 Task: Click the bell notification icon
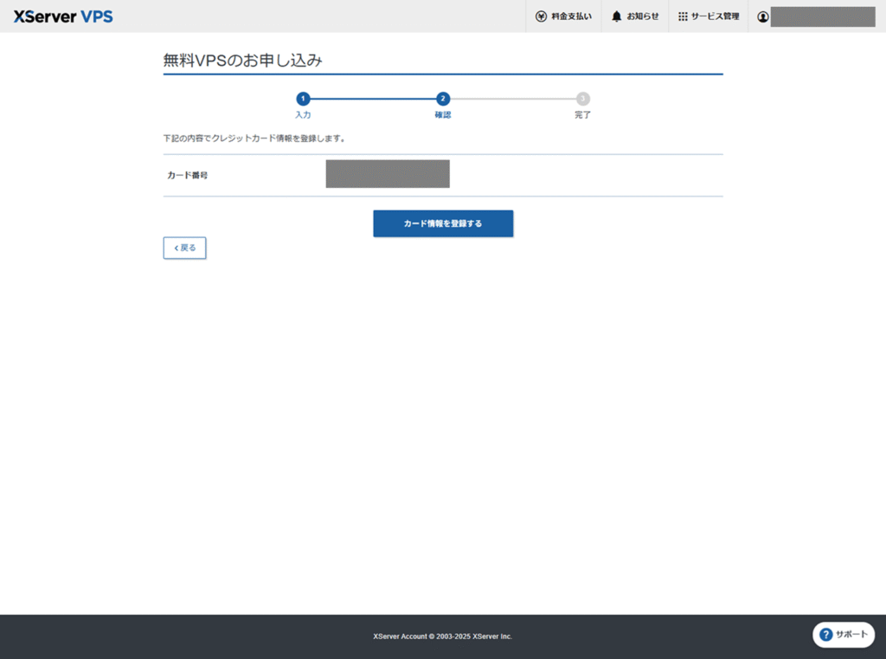tap(617, 16)
